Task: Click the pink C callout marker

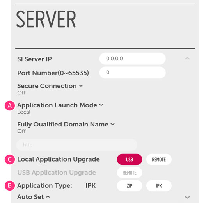Action: (10, 159)
